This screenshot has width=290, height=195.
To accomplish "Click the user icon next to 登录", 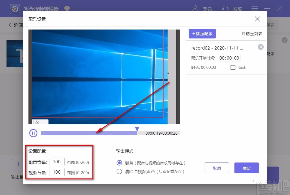I will tap(195, 8).
